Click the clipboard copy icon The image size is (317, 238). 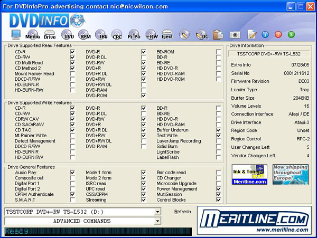[218, 34]
